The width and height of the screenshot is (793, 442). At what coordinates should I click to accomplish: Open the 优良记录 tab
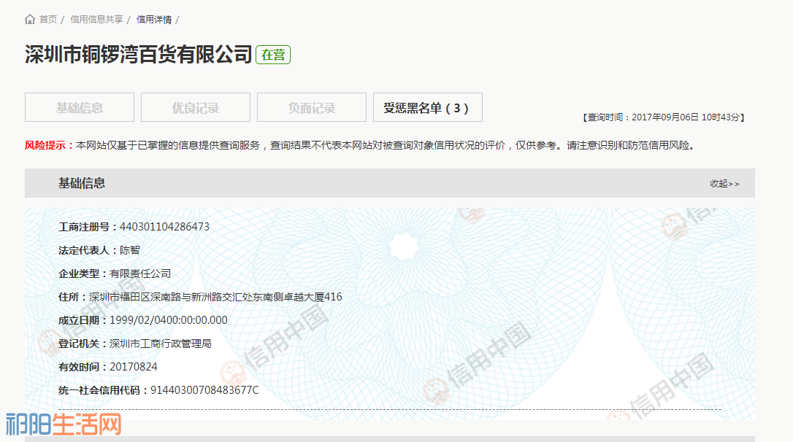196,107
